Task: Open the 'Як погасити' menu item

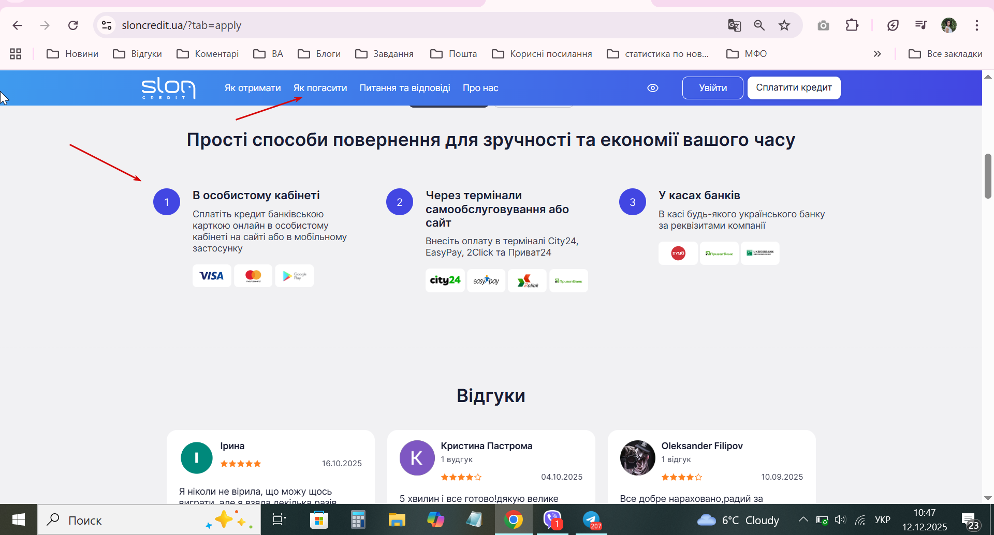Action: coord(320,88)
